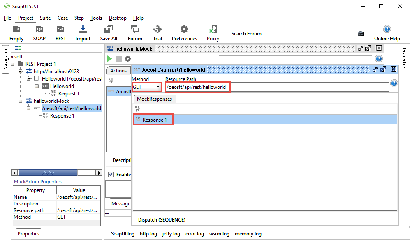410x240 pixels.
Task: Click the Proxy toolbar icon
Action: (x=213, y=33)
